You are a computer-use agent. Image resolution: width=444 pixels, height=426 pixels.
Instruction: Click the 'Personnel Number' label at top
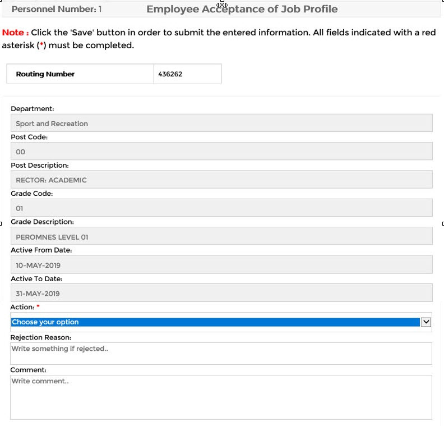[x=54, y=10]
